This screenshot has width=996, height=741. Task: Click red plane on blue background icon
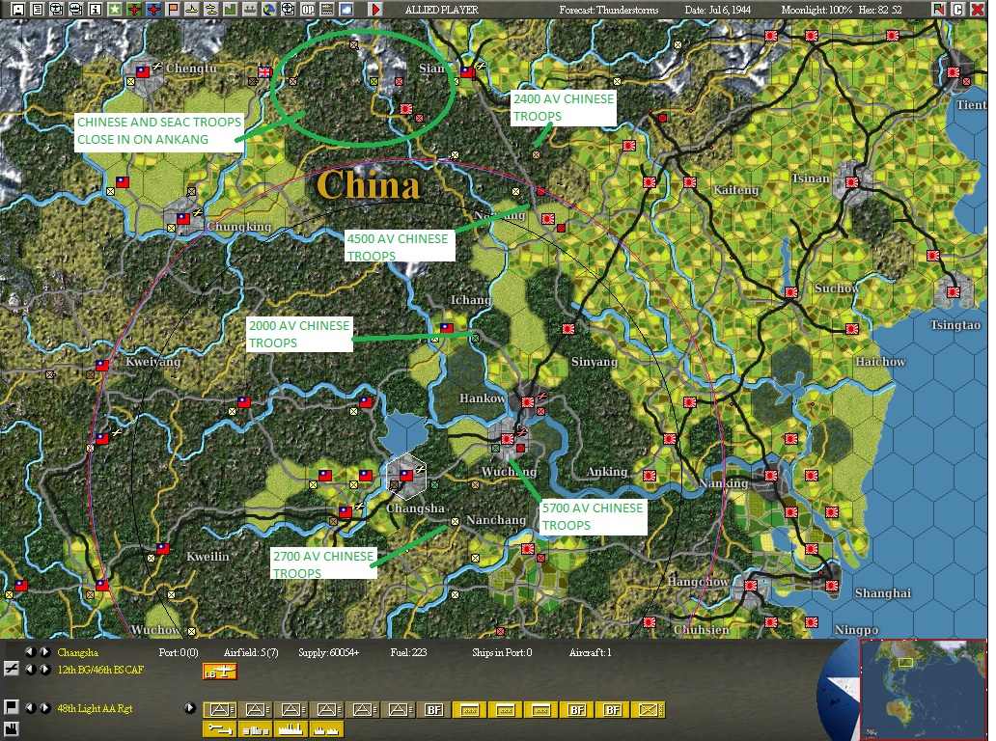click(153, 10)
